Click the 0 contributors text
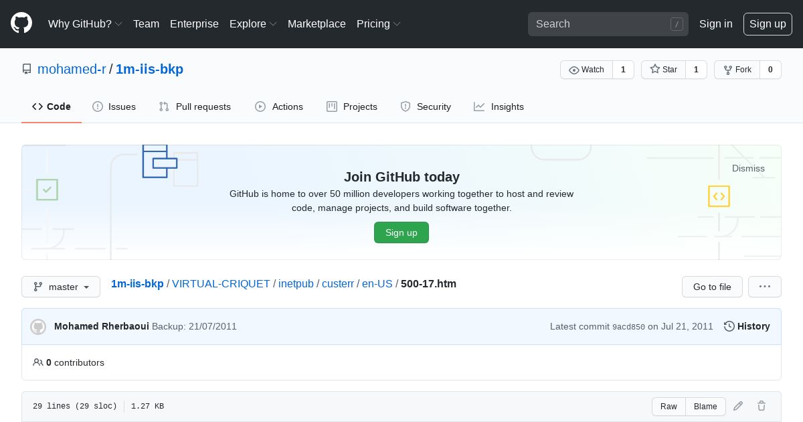Viewport: 803px width, 422px height. [x=75, y=362]
